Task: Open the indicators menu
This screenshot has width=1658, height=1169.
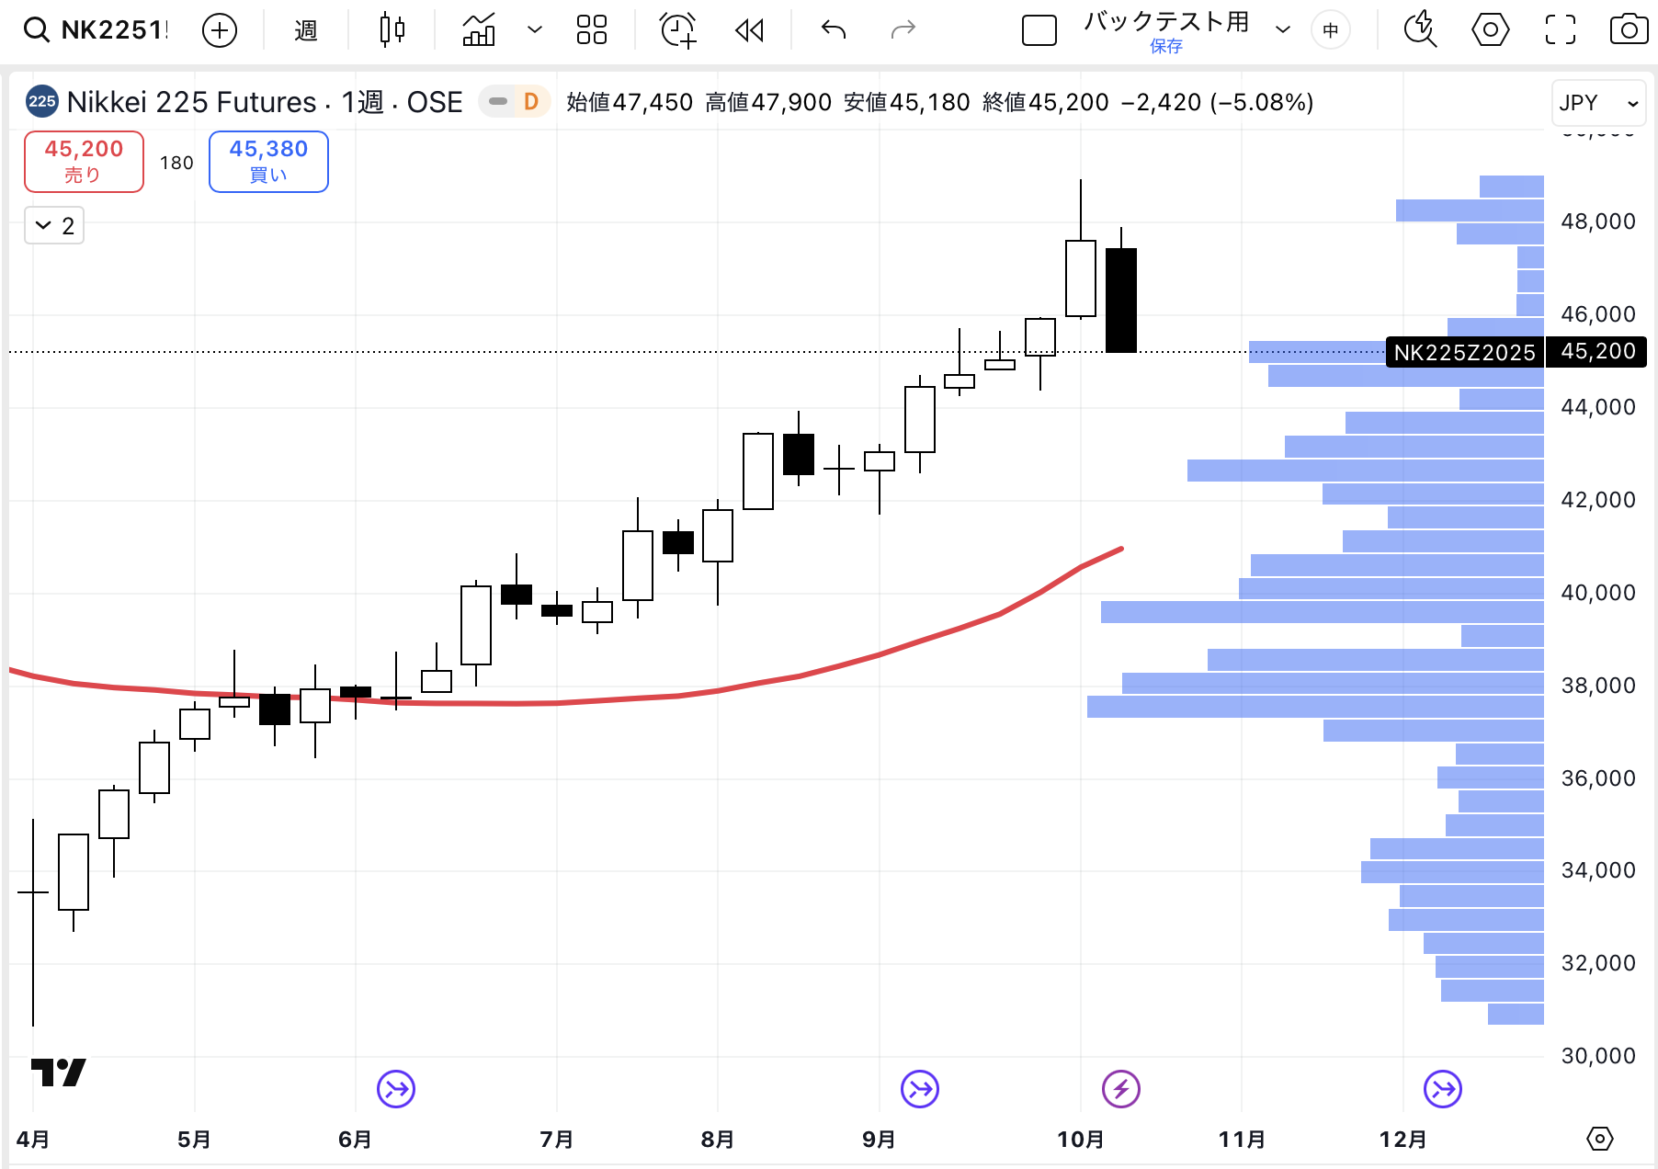Action: [x=479, y=30]
